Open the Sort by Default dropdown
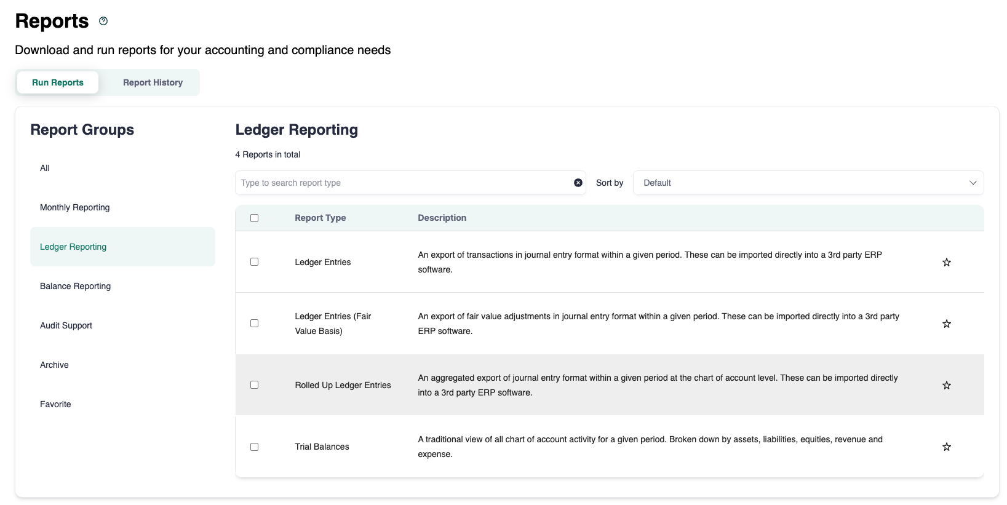Screen dimensions: 1007x505 click(800, 183)
